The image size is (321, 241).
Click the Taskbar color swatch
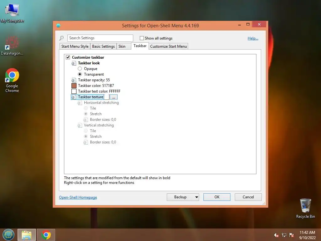tap(74, 86)
